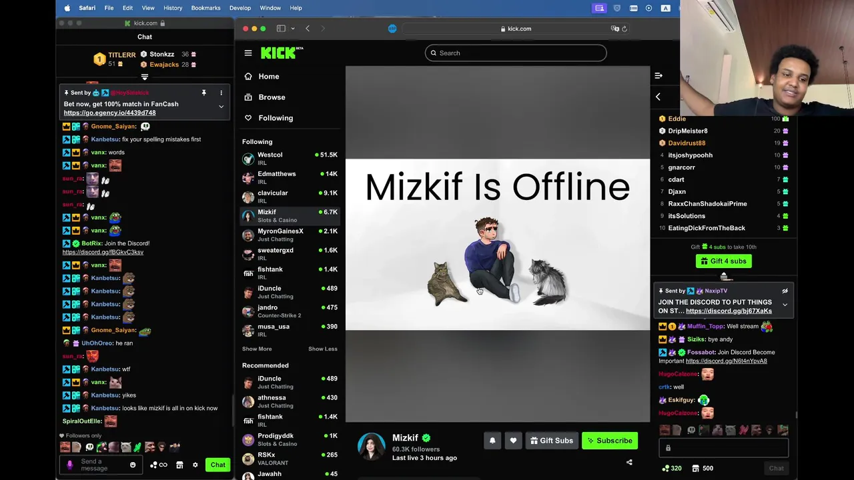Click the Kick search field
This screenshot has width=854, height=480.
pyautogui.click(x=516, y=53)
